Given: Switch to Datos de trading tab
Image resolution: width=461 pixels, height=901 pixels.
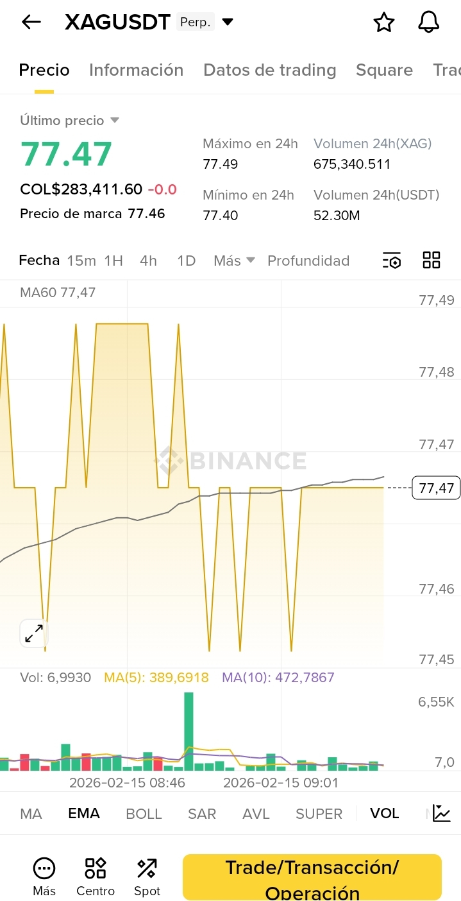Looking at the screenshot, I should tap(269, 70).
